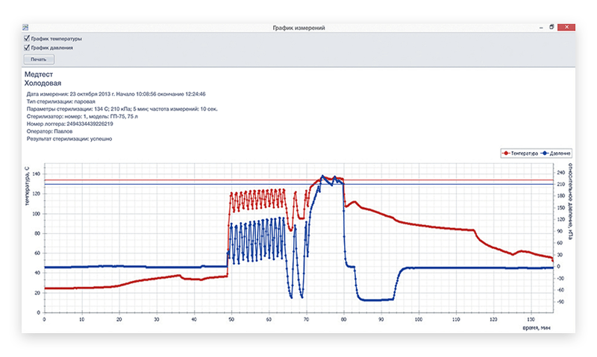The width and height of the screenshot is (597, 357).
Task: Close the График измерений window
Action: (566, 28)
